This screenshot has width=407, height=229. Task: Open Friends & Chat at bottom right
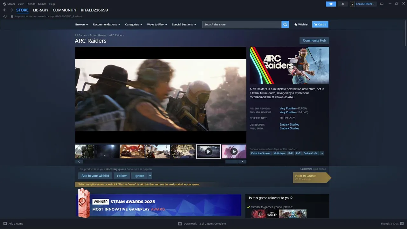[x=392, y=224]
